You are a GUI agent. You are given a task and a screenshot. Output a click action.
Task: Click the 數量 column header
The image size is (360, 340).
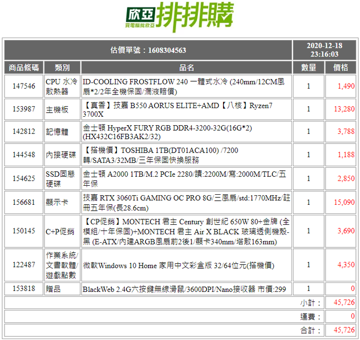point(308,68)
